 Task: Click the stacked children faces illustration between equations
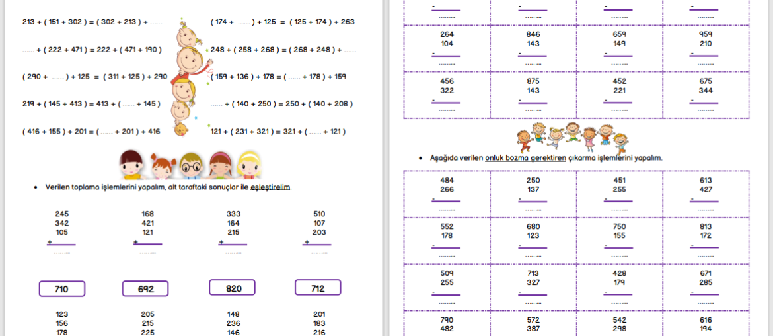[189, 78]
